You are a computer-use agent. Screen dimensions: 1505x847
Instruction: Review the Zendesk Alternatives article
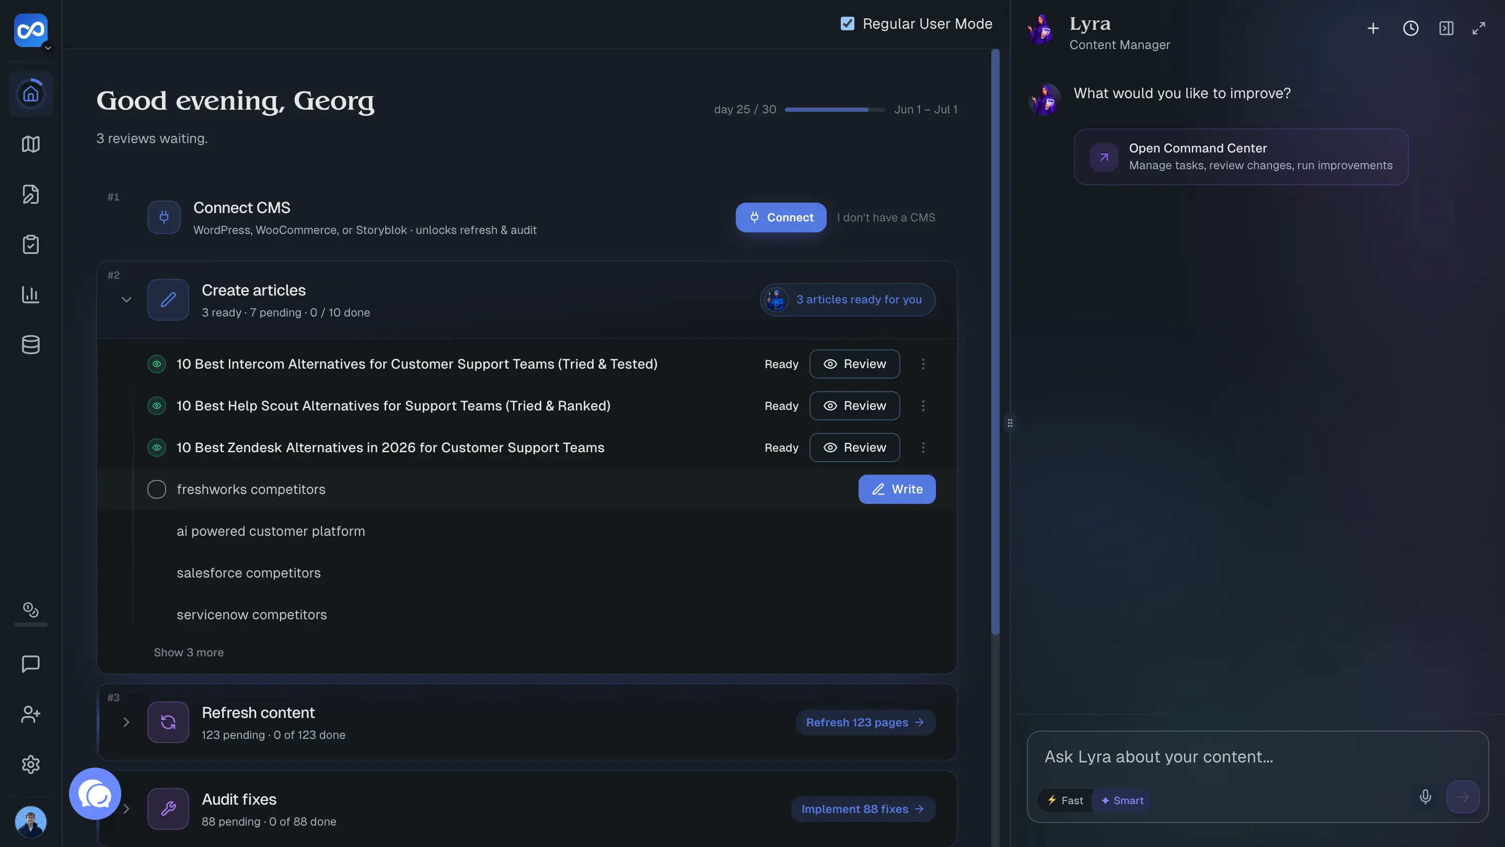(854, 448)
